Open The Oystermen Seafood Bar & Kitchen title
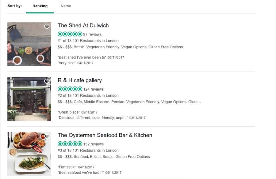 pos(105,135)
